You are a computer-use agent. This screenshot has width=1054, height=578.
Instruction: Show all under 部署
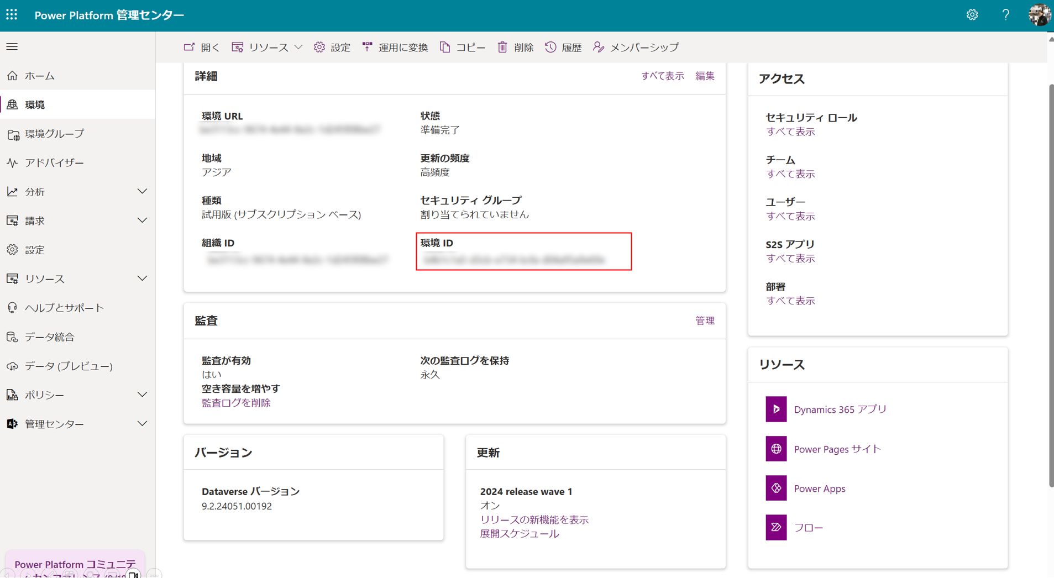(790, 301)
